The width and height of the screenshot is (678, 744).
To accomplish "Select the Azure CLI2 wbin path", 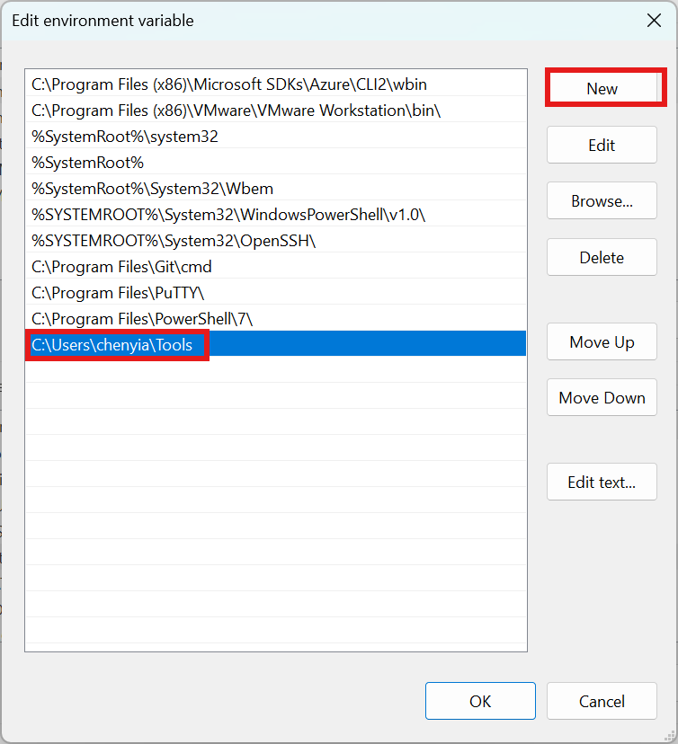I will 276,84.
